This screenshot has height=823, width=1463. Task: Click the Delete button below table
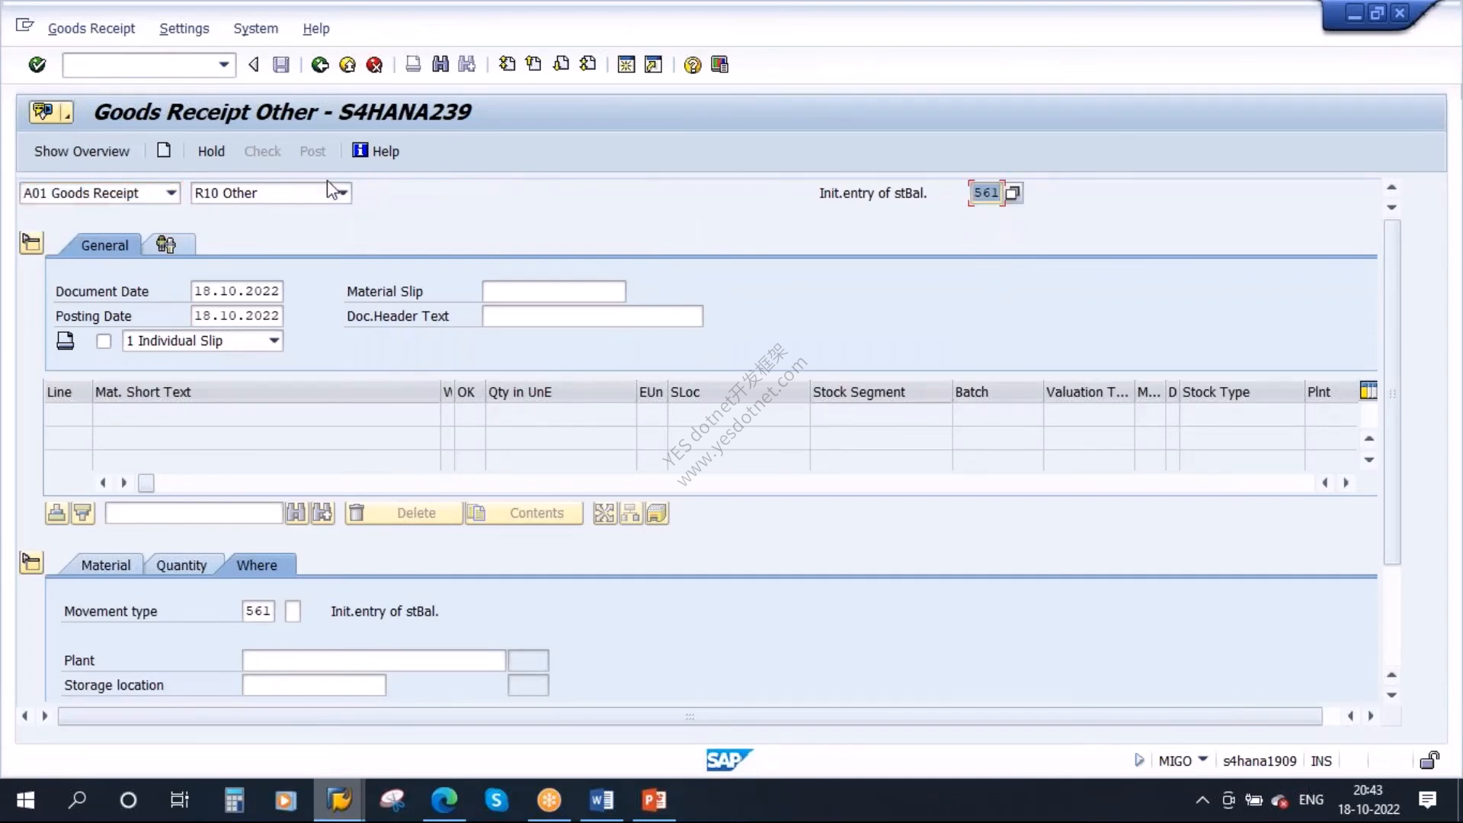[404, 513]
